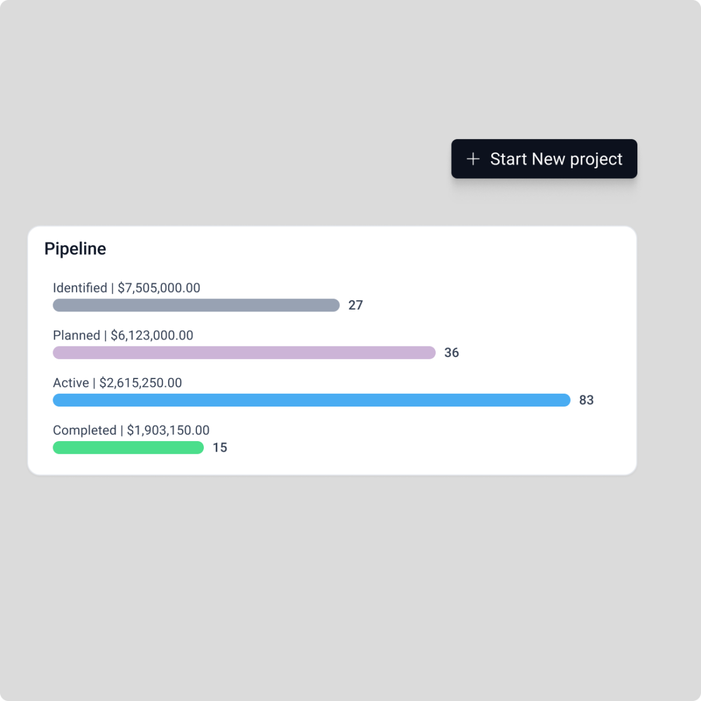This screenshot has width=701, height=701.
Task: Click the $1,903,150.00 Completed amount
Action: click(168, 431)
